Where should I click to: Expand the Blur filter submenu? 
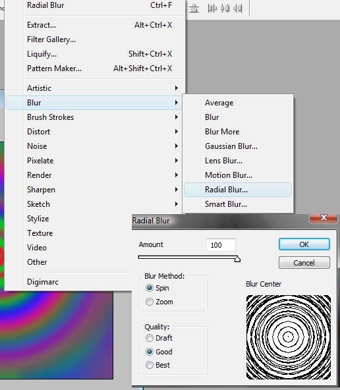94,103
